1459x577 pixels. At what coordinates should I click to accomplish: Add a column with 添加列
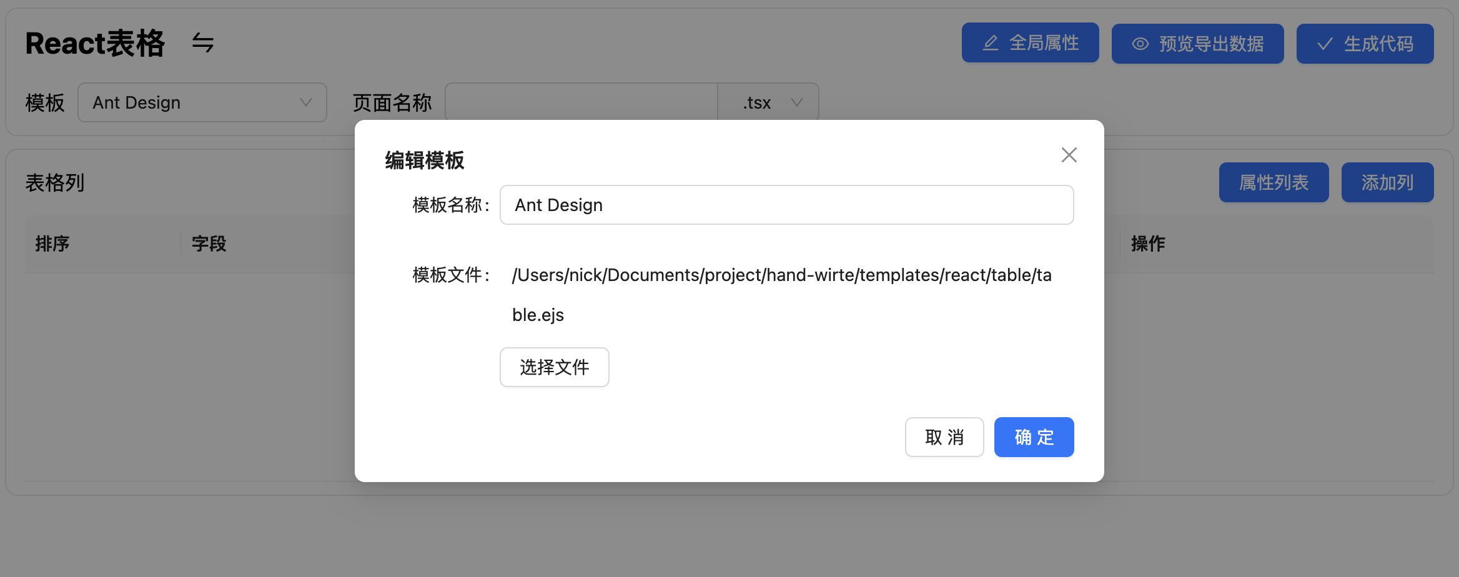coord(1387,182)
